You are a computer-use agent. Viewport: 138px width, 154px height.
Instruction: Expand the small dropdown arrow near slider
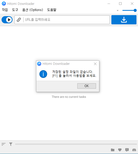click(x=118, y=11)
